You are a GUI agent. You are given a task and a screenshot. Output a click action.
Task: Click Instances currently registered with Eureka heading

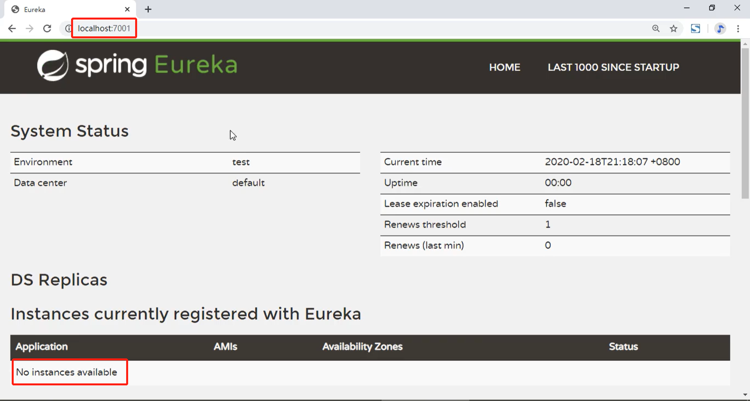point(186,314)
